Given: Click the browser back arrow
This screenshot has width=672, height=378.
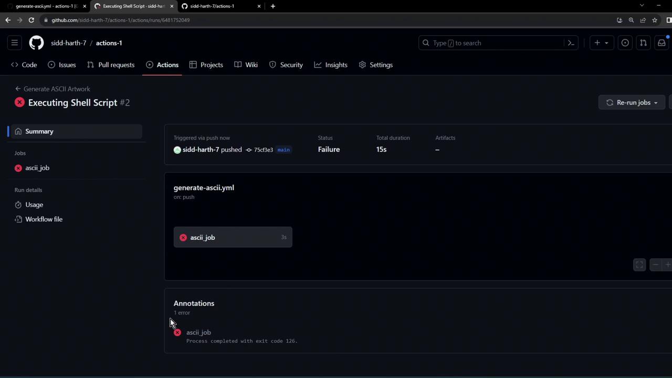Looking at the screenshot, I should 8,20.
